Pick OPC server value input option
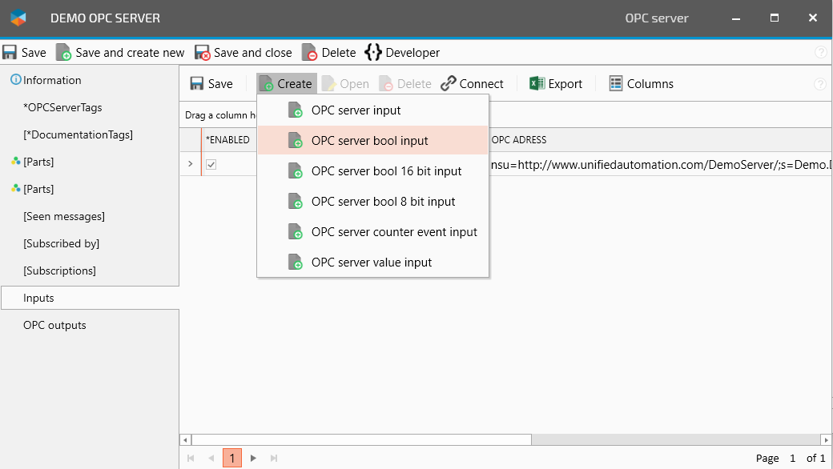Image resolution: width=833 pixels, height=469 pixels. (372, 263)
